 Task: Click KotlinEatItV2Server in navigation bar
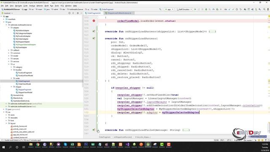pyautogui.click(x=11, y=9)
